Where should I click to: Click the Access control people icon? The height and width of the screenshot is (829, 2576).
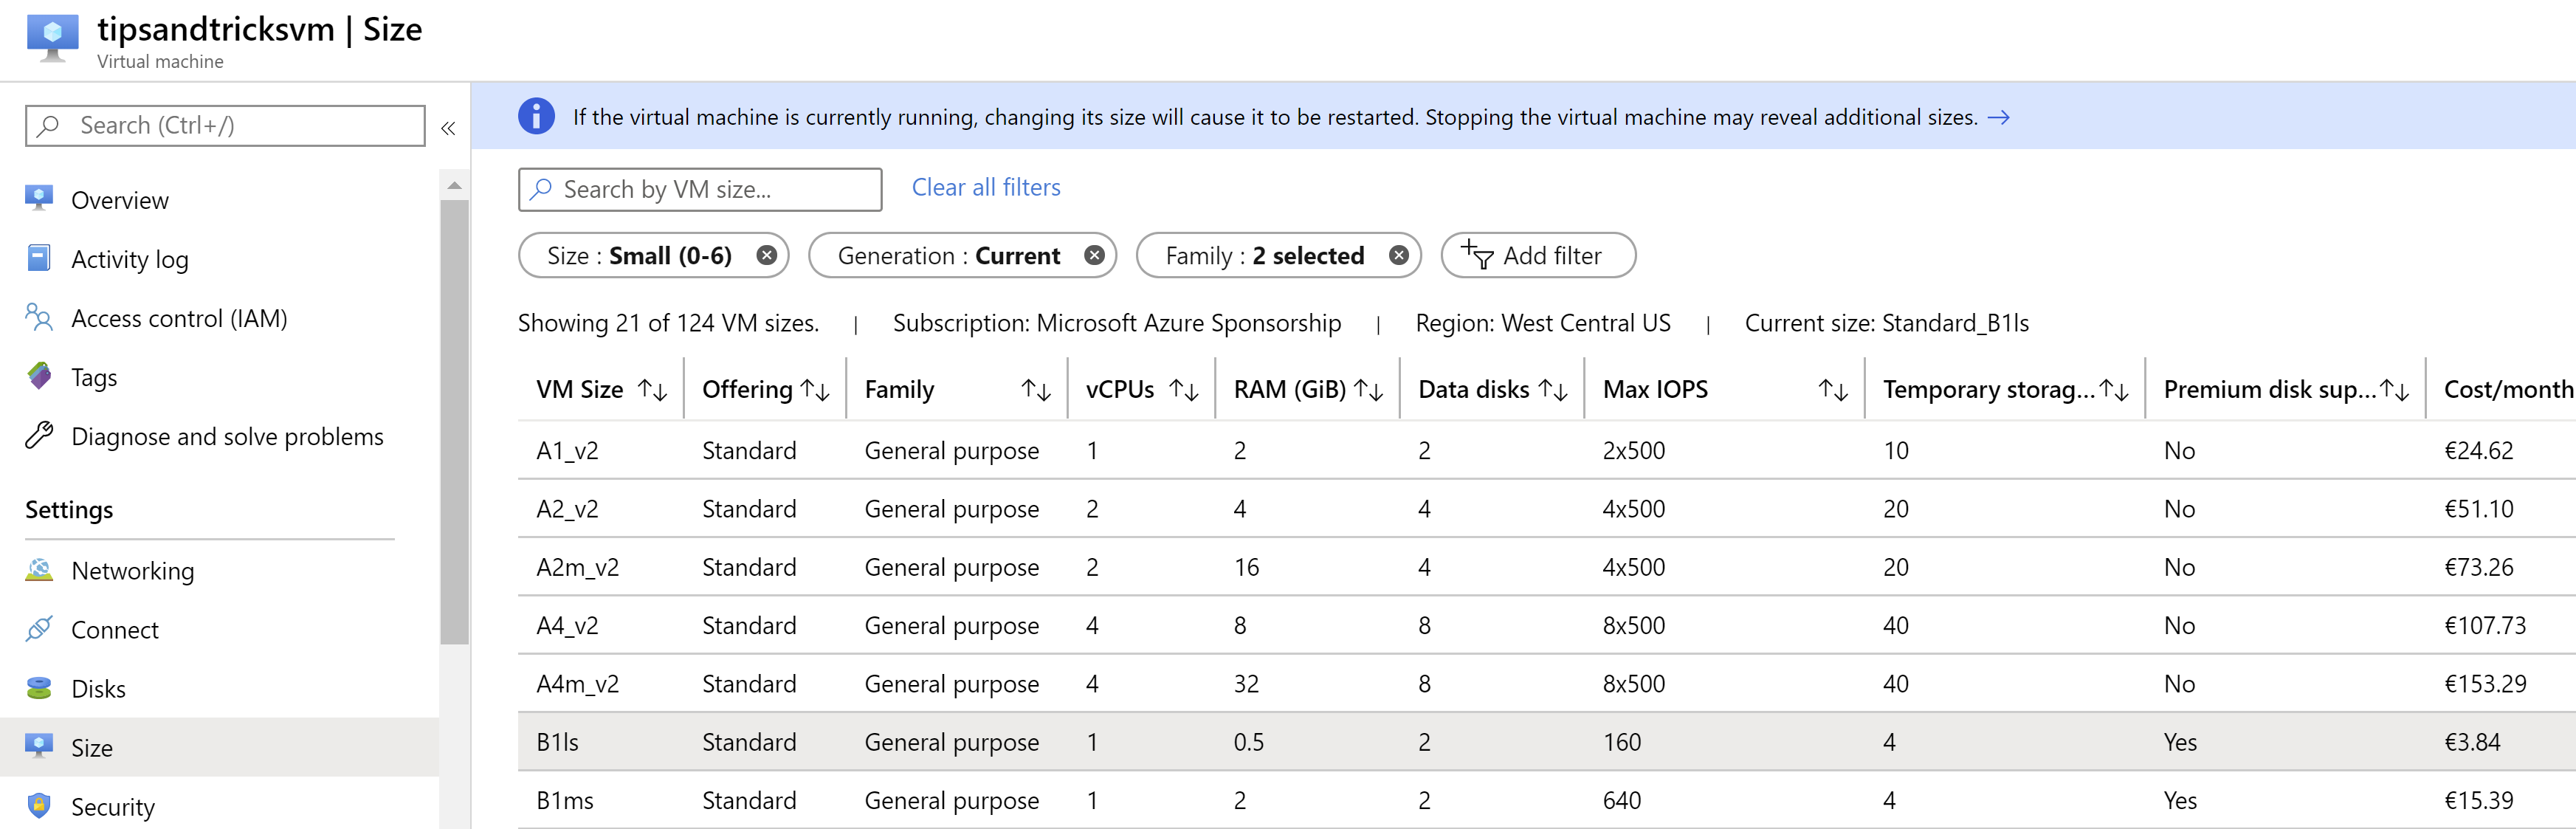tap(39, 317)
